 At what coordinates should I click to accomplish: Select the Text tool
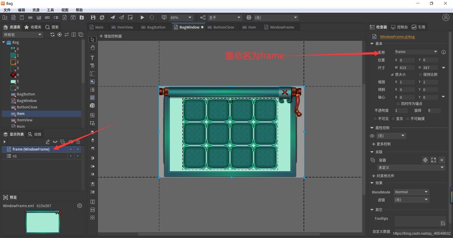pos(92,58)
